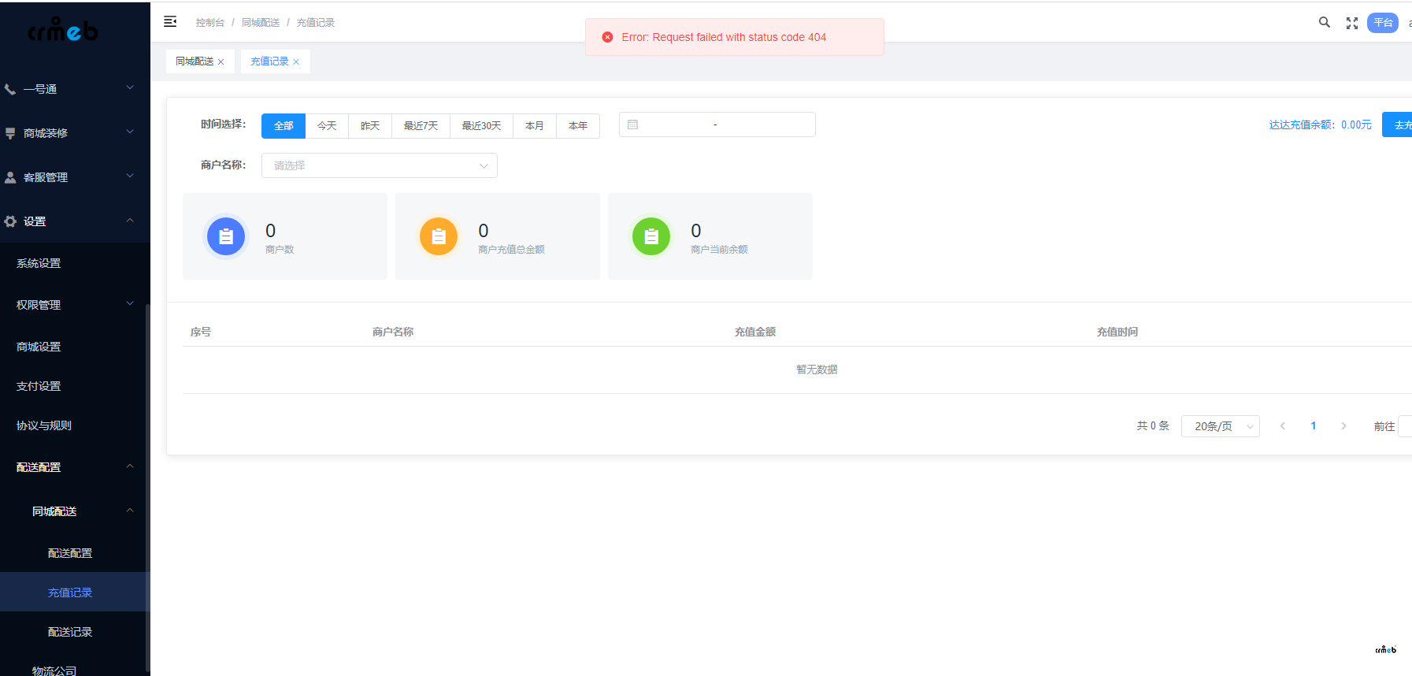Open the 20条/页 page size dropdown
Viewport: 1412px width, 676px height.
pyautogui.click(x=1220, y=426)
